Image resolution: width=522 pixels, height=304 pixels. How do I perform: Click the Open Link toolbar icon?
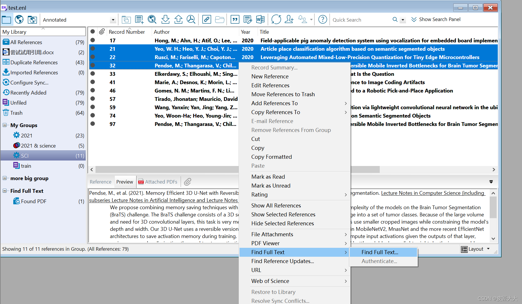207,20
